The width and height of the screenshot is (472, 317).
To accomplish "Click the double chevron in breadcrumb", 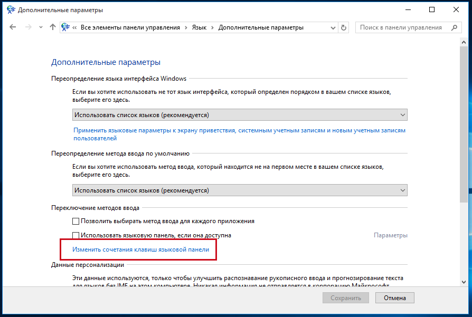I will point(74,27).
